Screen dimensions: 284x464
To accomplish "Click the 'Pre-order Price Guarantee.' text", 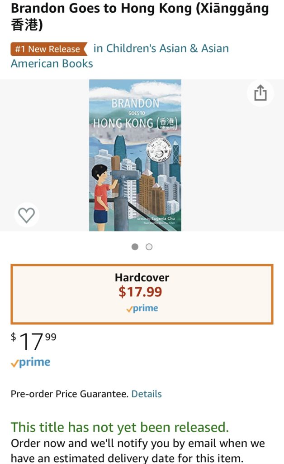I will [x=69, y=394].
